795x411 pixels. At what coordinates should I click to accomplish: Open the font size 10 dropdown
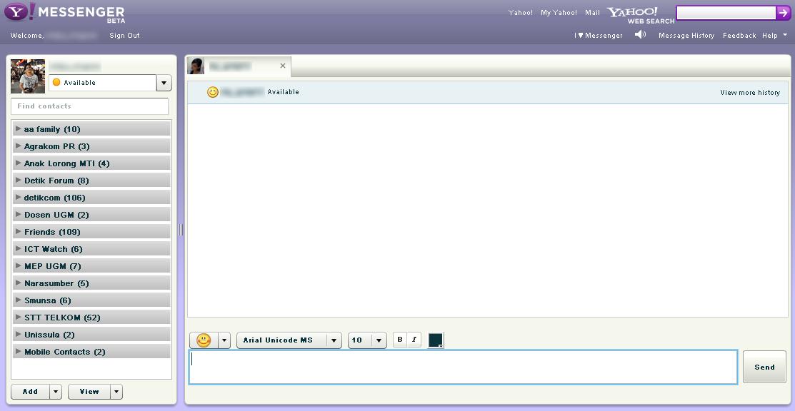379,340
